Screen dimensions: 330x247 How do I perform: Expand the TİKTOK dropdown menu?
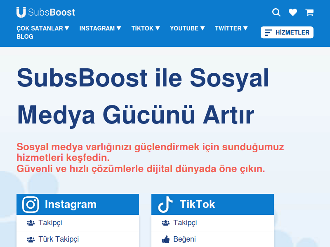[x=146, y=28]
